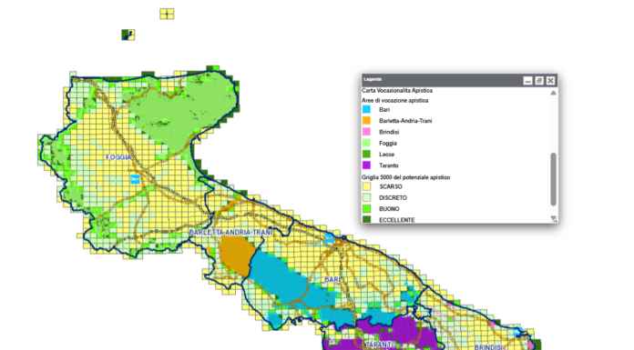The image size is (634, 350).
Task: Click the BARLETTA-ANDRIA-TRANI label on map
Action: pos(230,233)
